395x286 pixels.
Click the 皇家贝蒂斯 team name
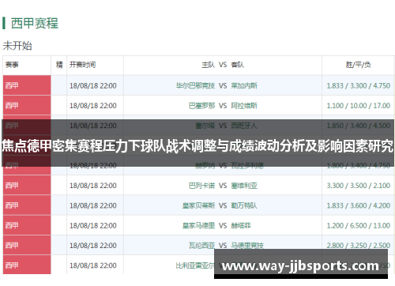[x=198, y=205]
